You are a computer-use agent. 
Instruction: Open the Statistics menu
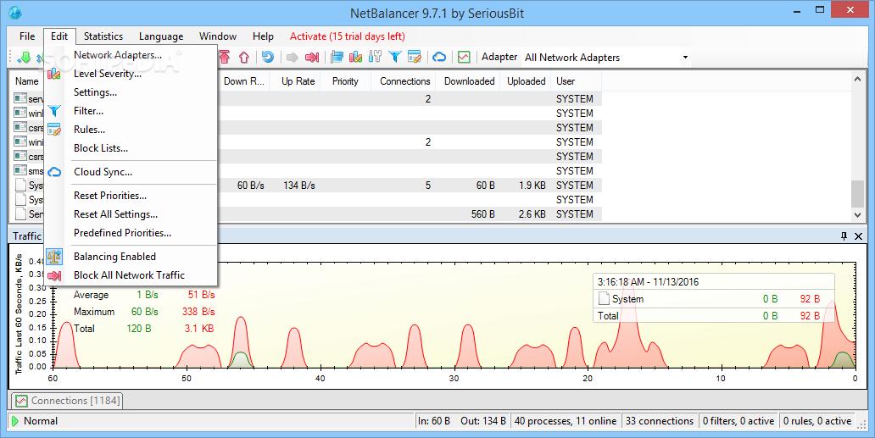[103, 36]
